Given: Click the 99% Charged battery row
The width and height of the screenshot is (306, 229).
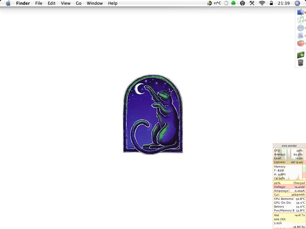Looking at the screenshot, I should 289,183.
